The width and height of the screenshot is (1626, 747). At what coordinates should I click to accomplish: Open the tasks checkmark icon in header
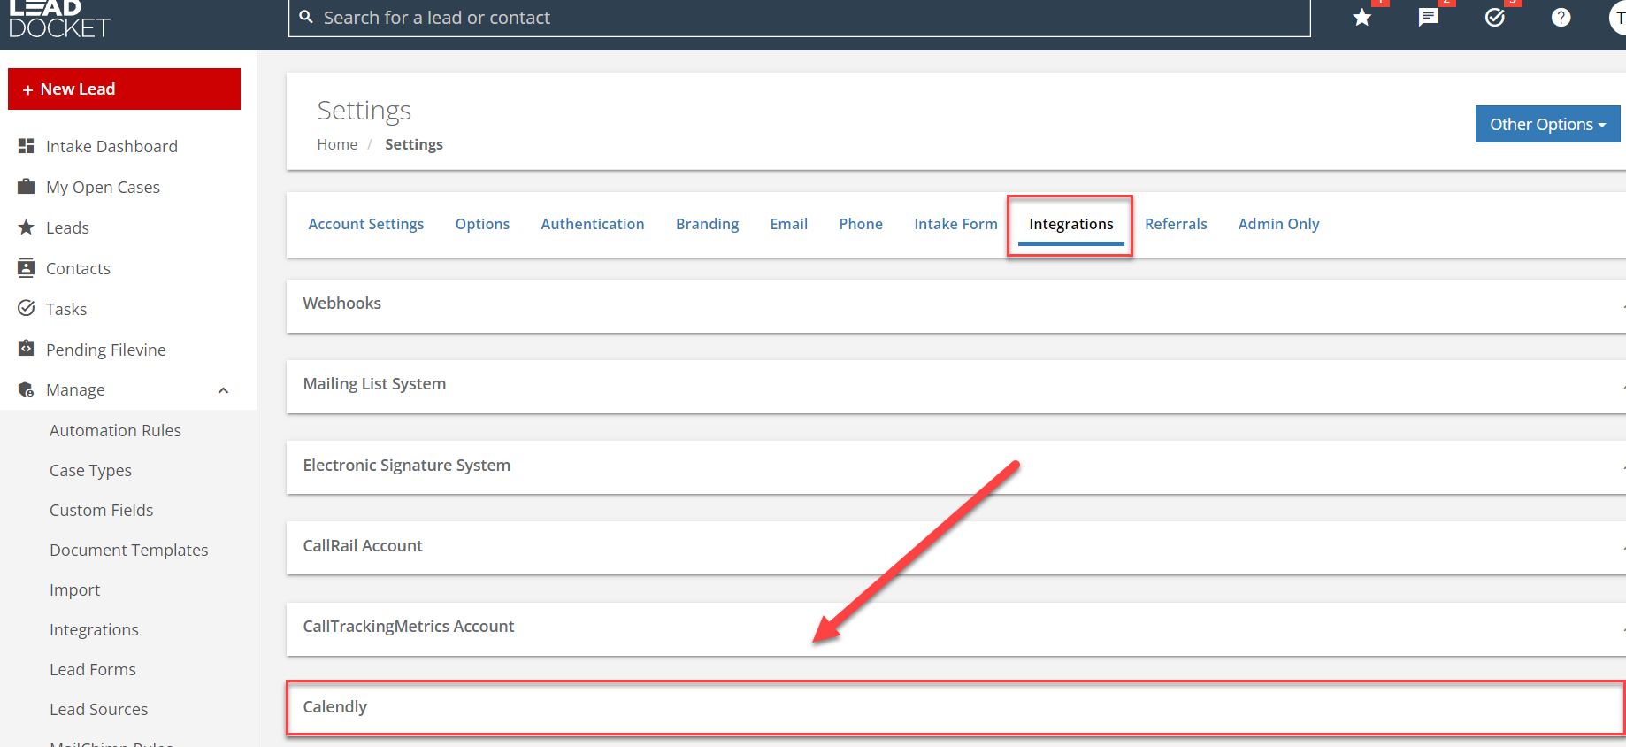1494,18
